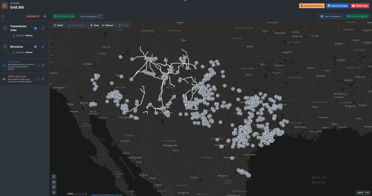Screen dimensions: 372x196
Task: Switch to the Legend tab
Action: coord(360,192)
